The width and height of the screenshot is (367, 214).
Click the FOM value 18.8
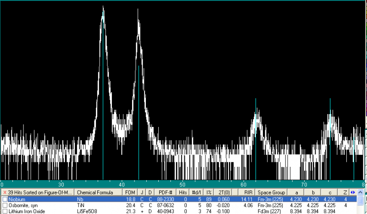pyautogui.click(x=131, y=199)
